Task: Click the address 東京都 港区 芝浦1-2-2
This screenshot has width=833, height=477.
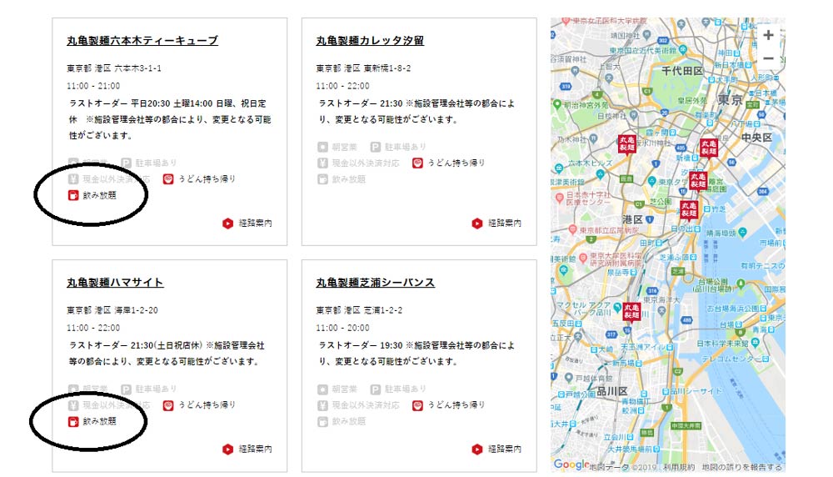Action: (x=359, y=310)
